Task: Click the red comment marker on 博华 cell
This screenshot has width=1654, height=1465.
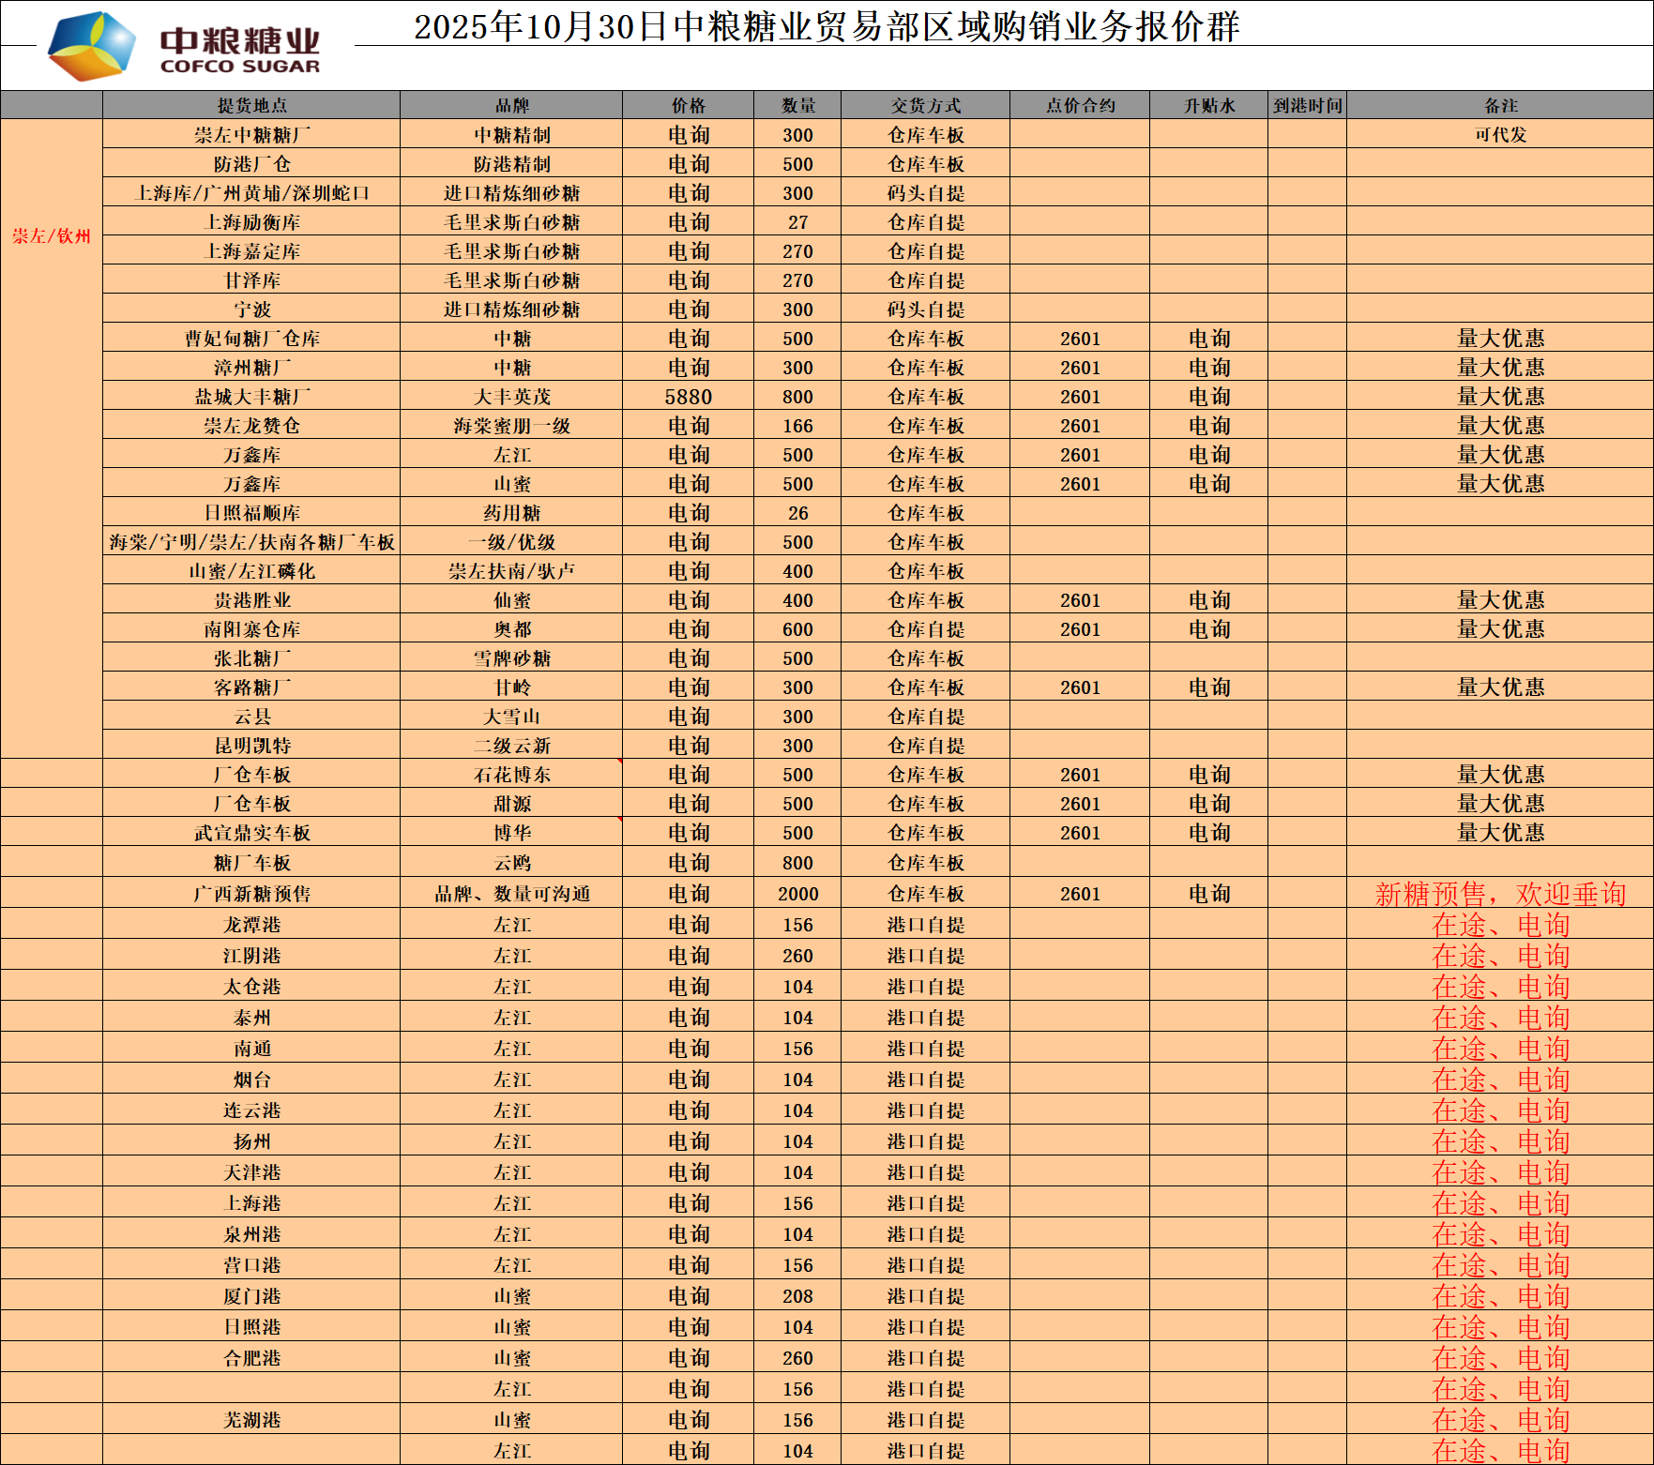Action: [619, 820]
